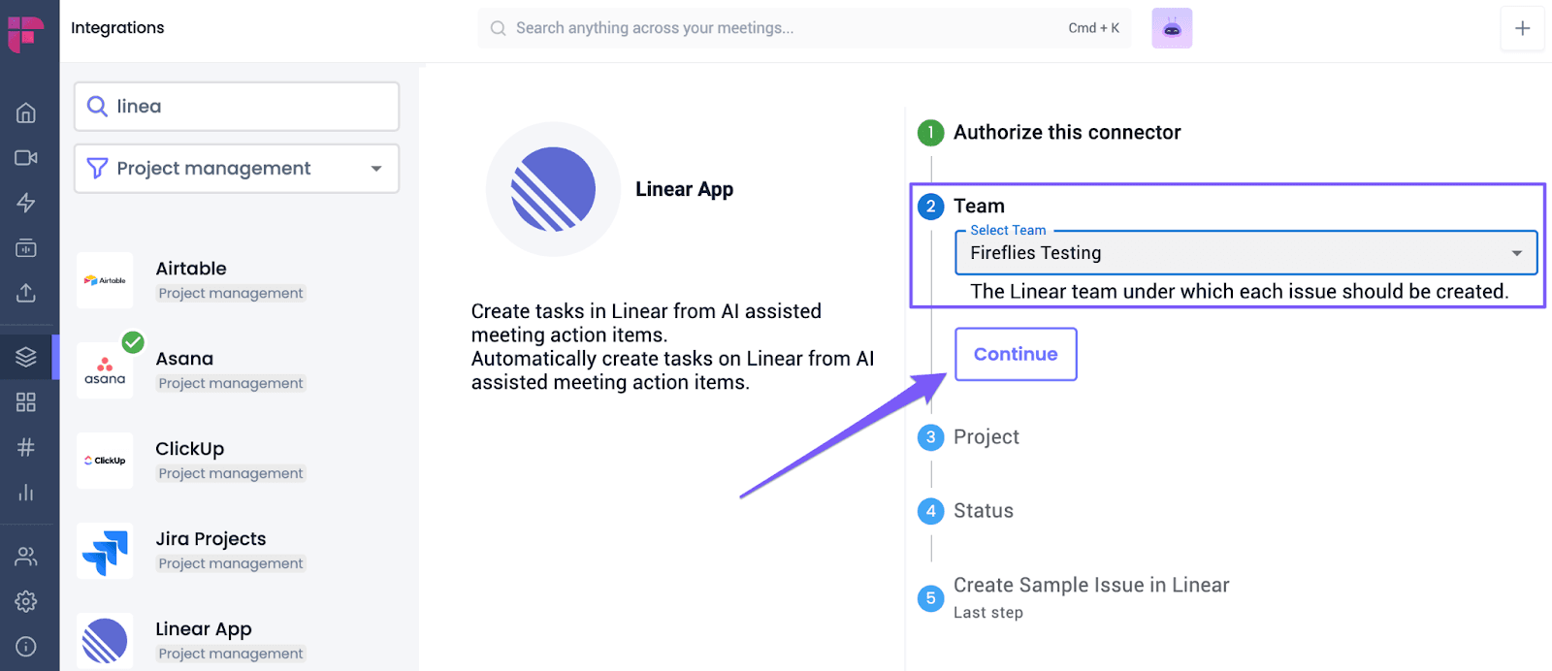Image resolution: width=1552 pixels, height=671 pixels.
Task: Open the Settings gear sidebar icon
Action: coord(26,601)
